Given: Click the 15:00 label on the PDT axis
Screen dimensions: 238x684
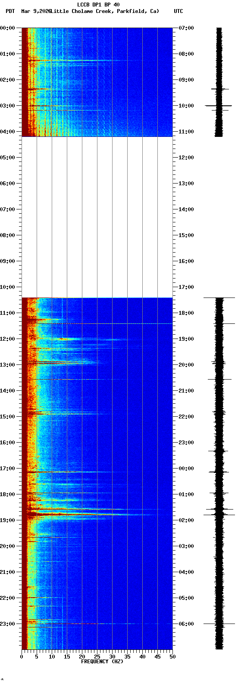Looking at the screenshot, I should point(7,416).
